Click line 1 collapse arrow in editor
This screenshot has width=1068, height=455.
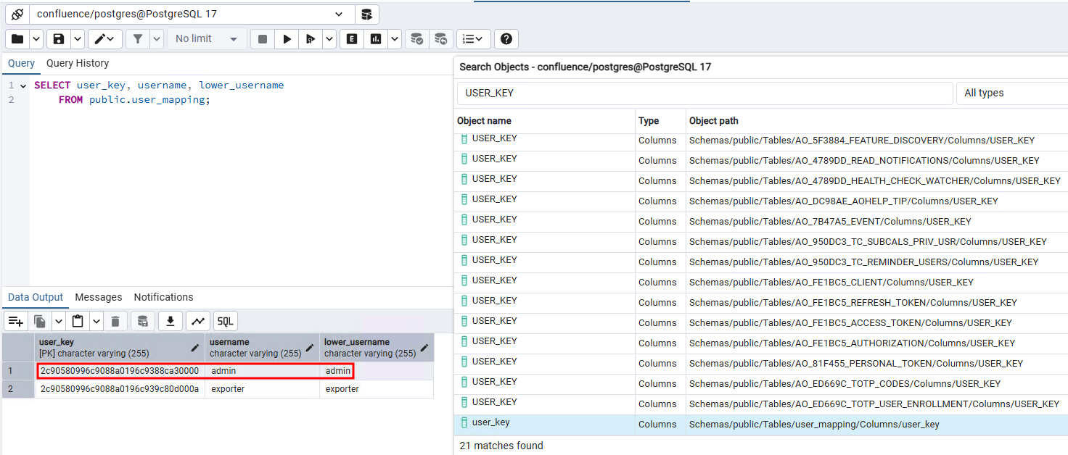pyautogui.click(x=23, y=85)
